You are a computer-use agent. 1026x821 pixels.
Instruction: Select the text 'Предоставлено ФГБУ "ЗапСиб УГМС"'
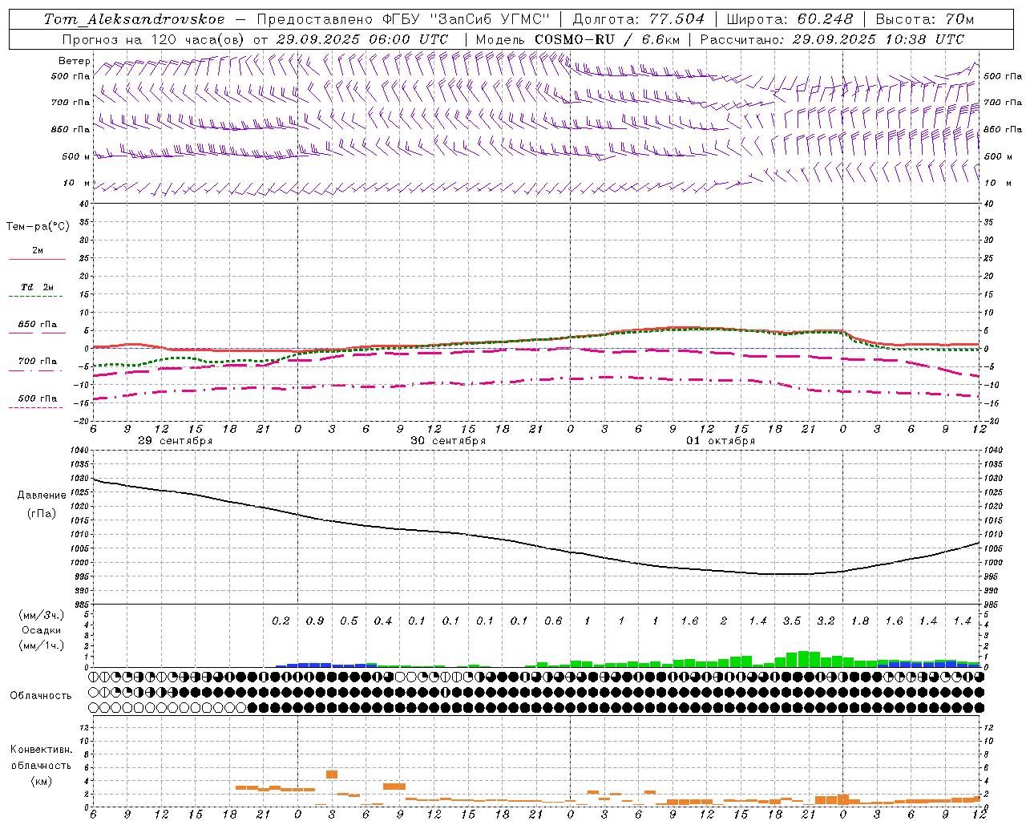point(403,19)
